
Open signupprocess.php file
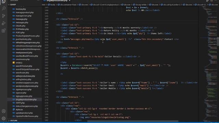pos(24,96)
